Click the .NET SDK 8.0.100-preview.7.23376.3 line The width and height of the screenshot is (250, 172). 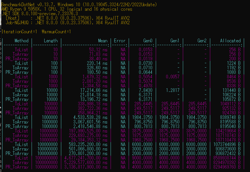[40, 14]
